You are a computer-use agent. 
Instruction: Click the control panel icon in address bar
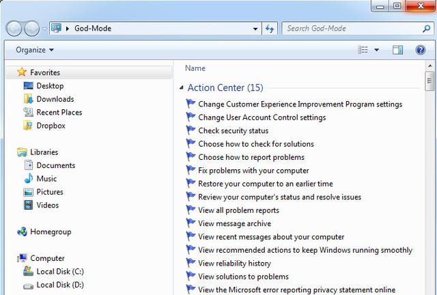click(x=56, y=28)
